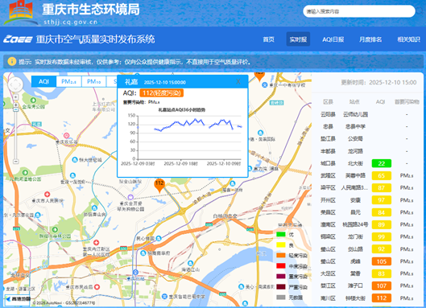The height and width of the screenshot is (308, 426).
Task: Click the AQI 107 badge for 綦江区
Action: (382, 285)
